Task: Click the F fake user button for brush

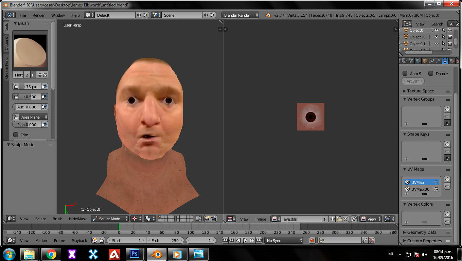Action: click(x=33, y=75)
